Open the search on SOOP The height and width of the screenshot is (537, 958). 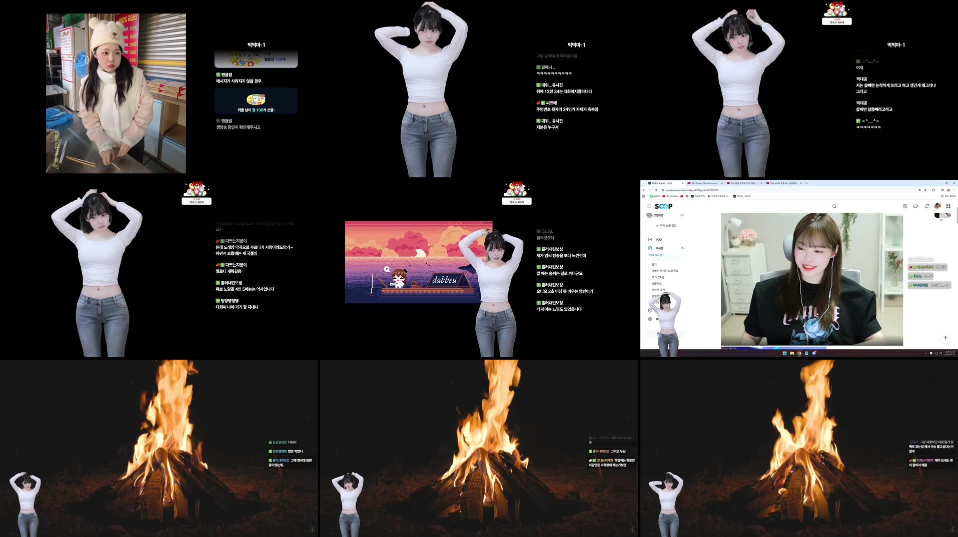coord(834,206)
